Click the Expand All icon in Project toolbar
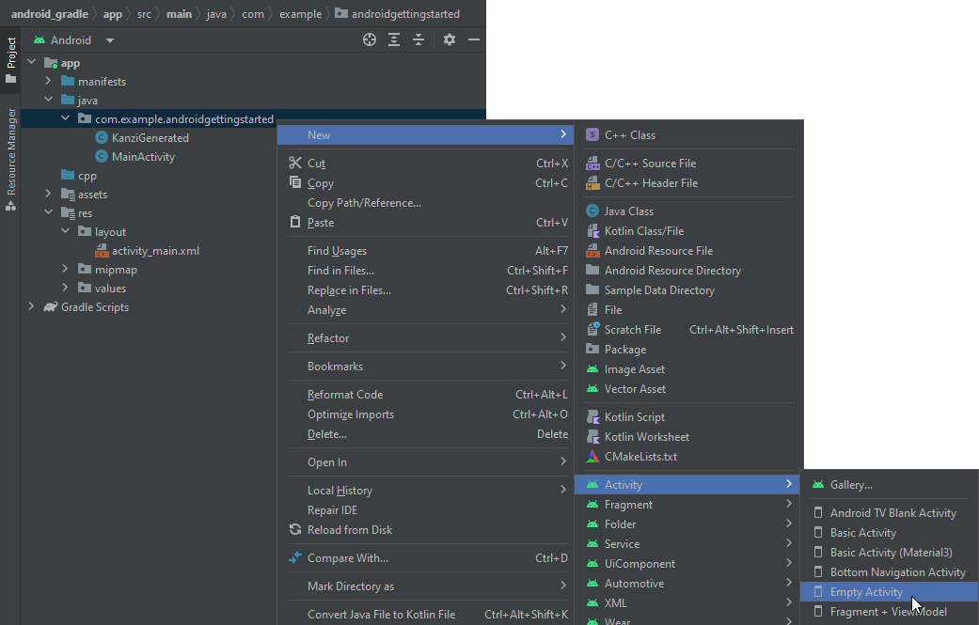 click(x=394, y=39)
